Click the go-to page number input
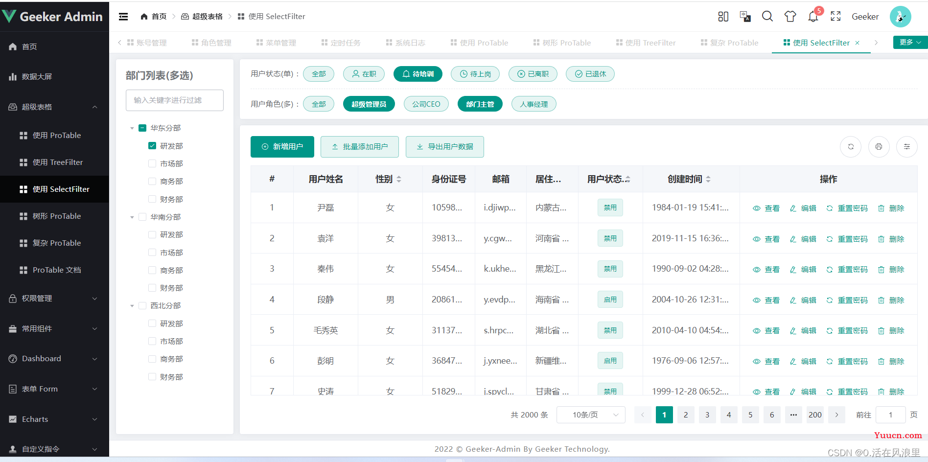The height and width of the screenshot is (462, 928). click(890, 415)
